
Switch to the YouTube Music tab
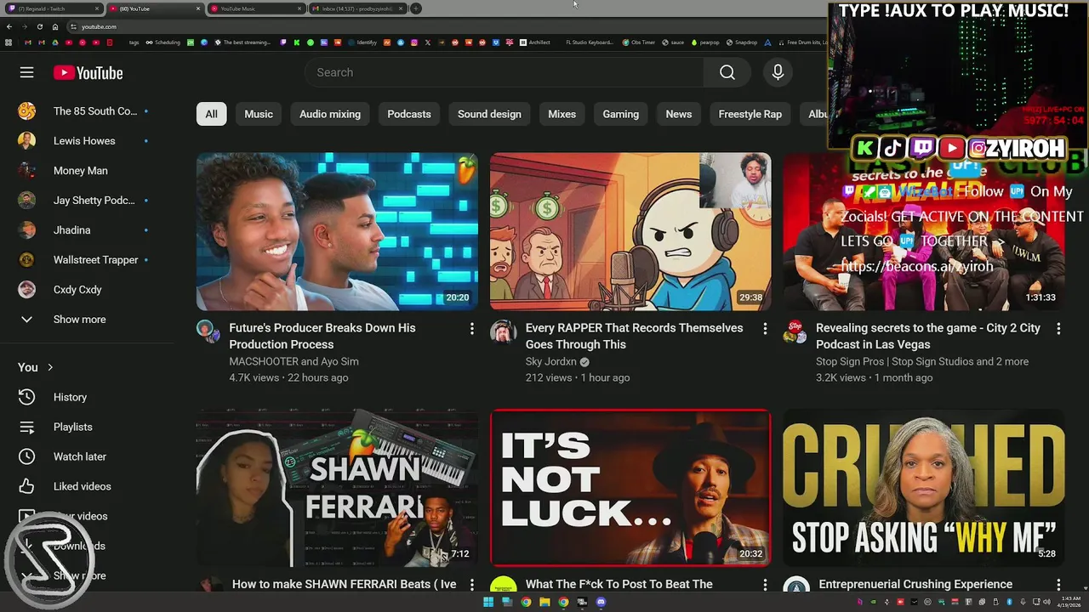(255, 8)
